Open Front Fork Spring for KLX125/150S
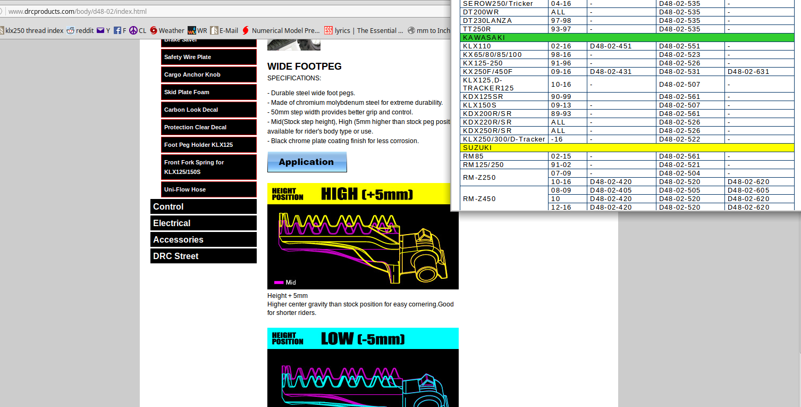Viewport: 801px width, 407px height. [209, 167]
